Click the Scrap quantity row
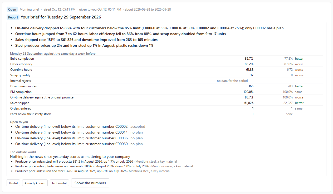Image resolution: width=333 pixels, height=194 pixels. click(166, 75)
